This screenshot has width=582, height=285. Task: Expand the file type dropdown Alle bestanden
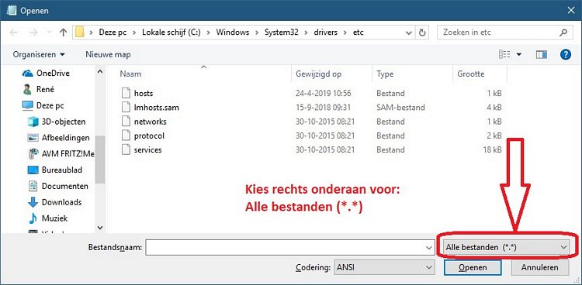click(x=506, y=247)
